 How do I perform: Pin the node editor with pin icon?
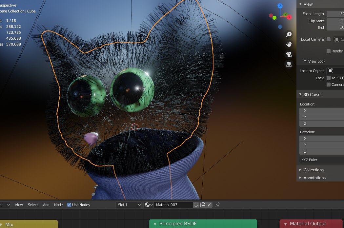218,205
